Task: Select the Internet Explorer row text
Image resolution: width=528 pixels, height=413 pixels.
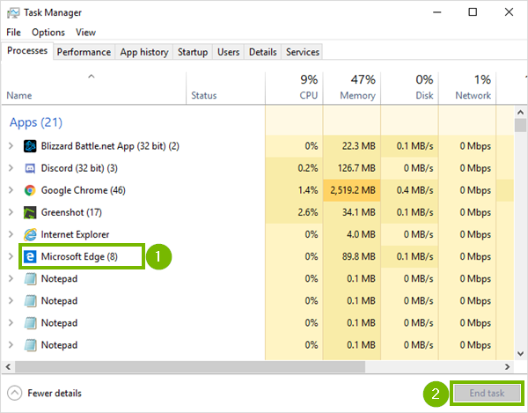Action: pyautogui.click(x=75, y=234)
